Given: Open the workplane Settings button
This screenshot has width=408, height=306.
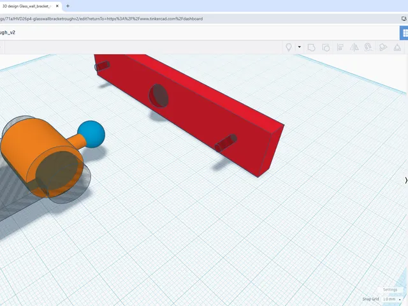Looking at the screenshot, I should [390, 289].
